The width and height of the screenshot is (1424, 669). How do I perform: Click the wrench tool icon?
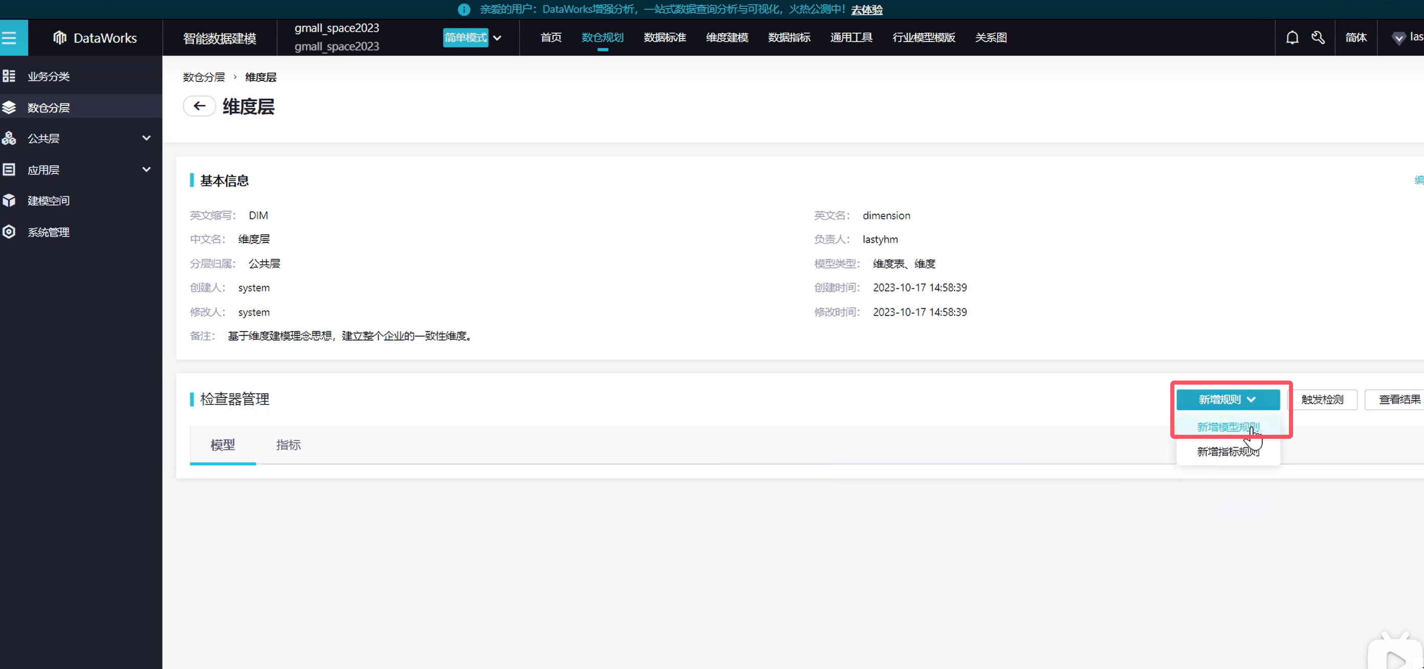tap(1318, 38)
